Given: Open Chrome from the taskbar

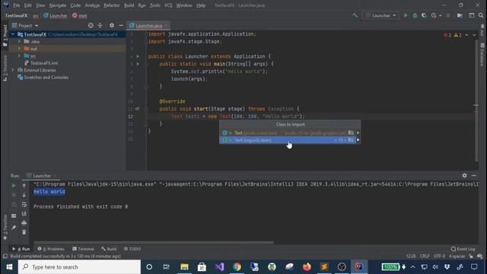Looking at the screenshot, I should [x=237, y=267].
